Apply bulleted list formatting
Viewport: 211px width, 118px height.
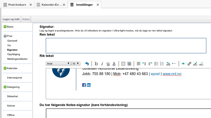tap(156, 64)
